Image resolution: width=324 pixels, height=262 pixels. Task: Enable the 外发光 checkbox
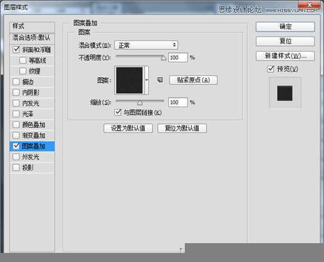coord(16,157)
